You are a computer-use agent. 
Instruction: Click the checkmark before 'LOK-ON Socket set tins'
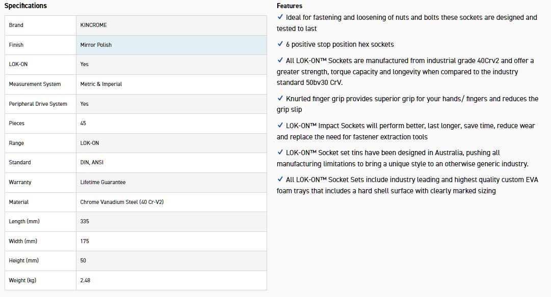280,152
